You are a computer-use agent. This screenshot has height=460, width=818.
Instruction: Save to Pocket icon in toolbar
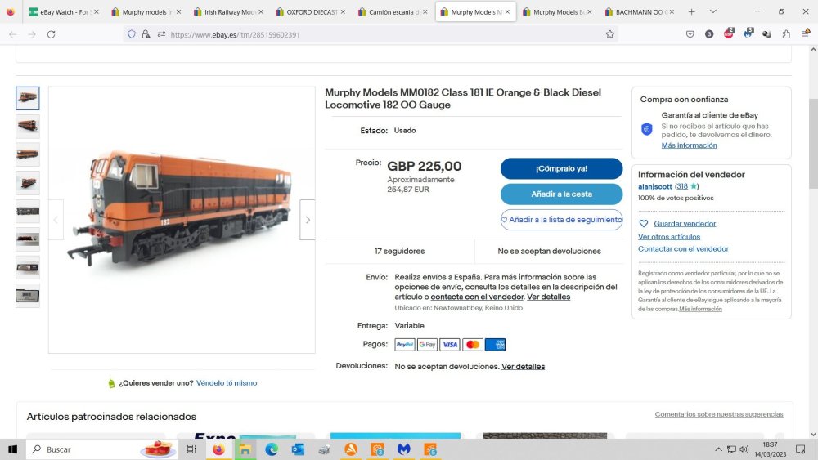(x=690, y=34)
